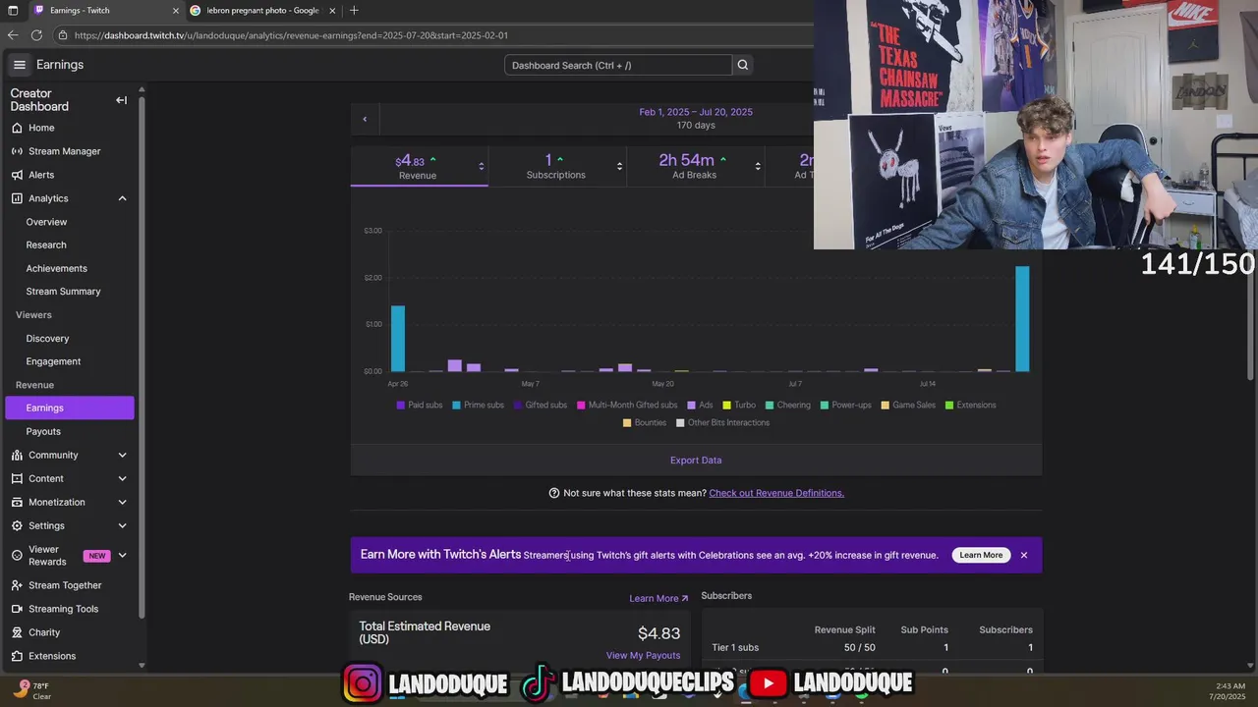This screenshot has height=707, width=1258.
Task: Select the 2h 54m Ad Breaks tab
Action: coord(694,166)
